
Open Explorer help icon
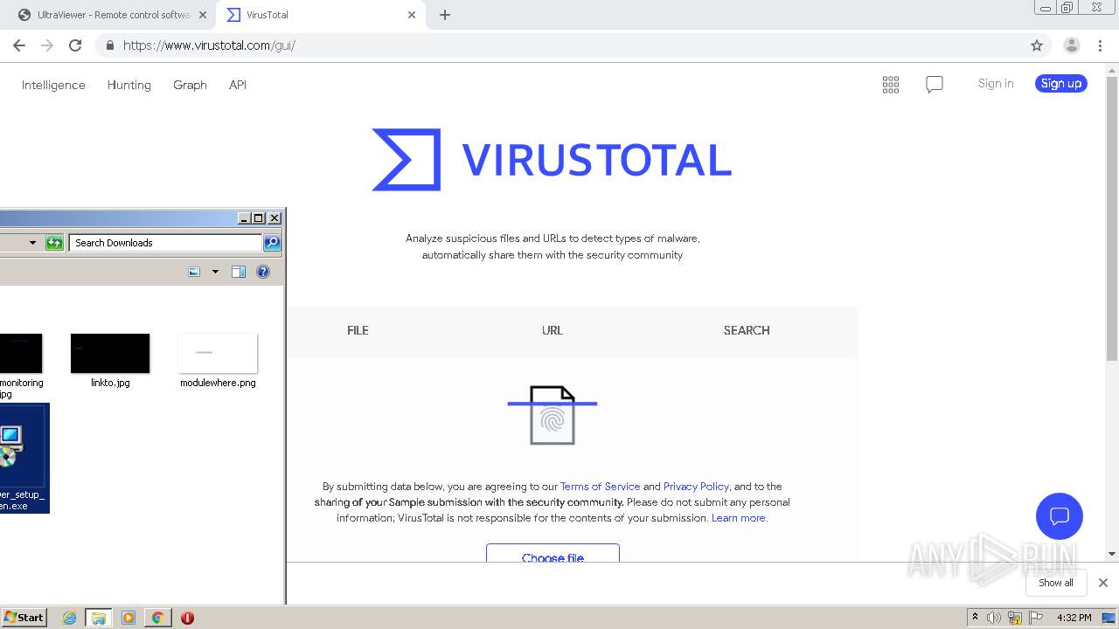tap(263, 272)
